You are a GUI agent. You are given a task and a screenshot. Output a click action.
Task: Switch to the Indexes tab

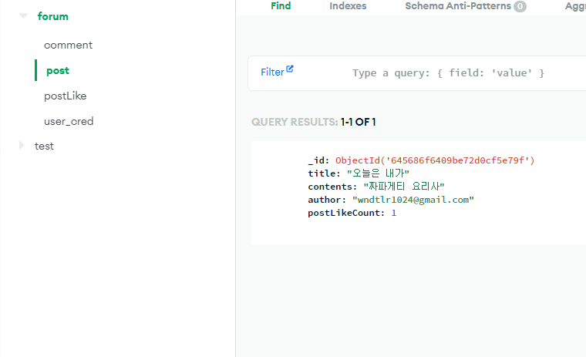tap(348, 6)
